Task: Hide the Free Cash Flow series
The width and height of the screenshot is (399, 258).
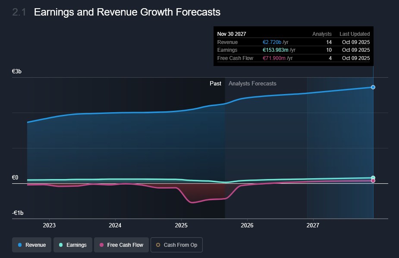Action: (121, 245)
